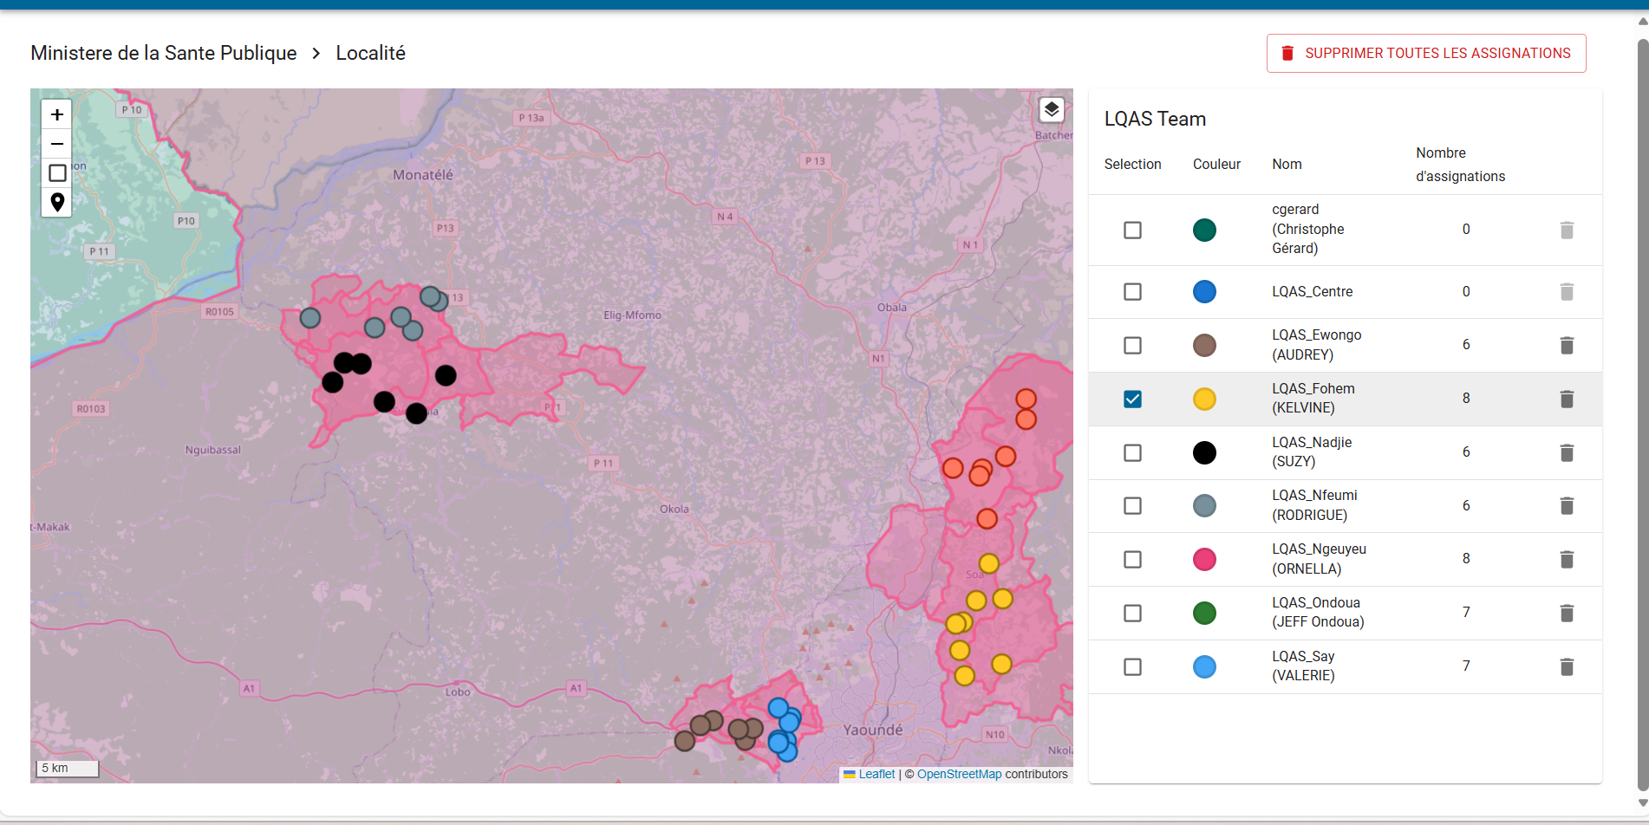The width and height of the screenshot is (1649, 825).
Task: Zoom out on the map
Action: [56, 144]
